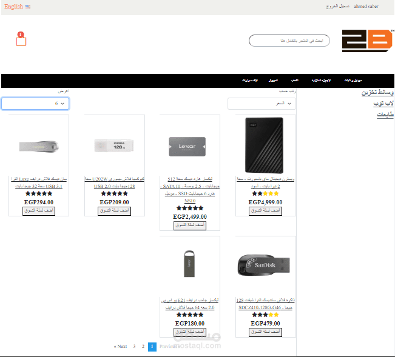The height and width of the screenshot is (357, 395).
Task: Open the كمبيوتر menu item
Action: (x=273, y=80)
